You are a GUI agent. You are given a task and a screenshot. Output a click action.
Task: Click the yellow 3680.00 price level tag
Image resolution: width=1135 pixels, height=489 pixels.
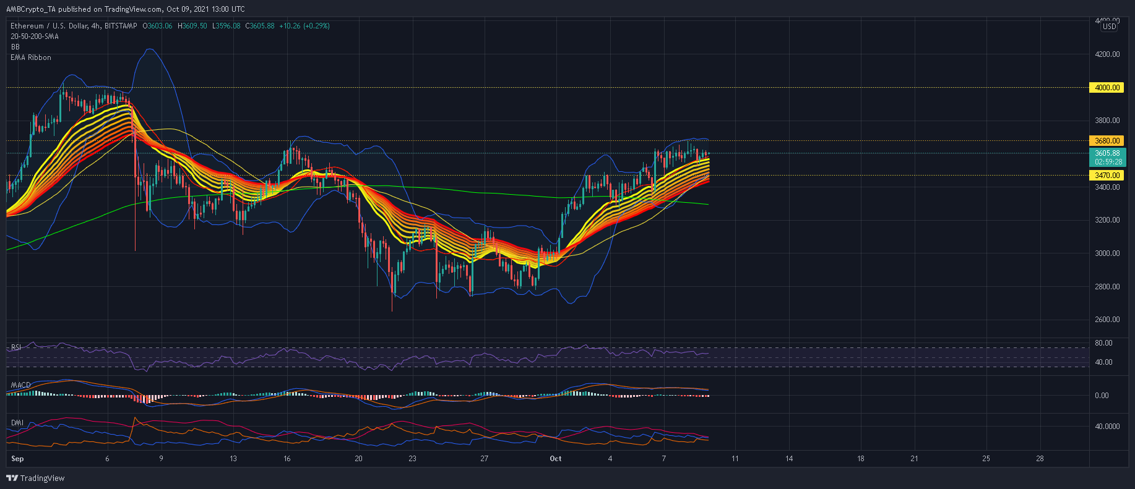pos(1107,141)
